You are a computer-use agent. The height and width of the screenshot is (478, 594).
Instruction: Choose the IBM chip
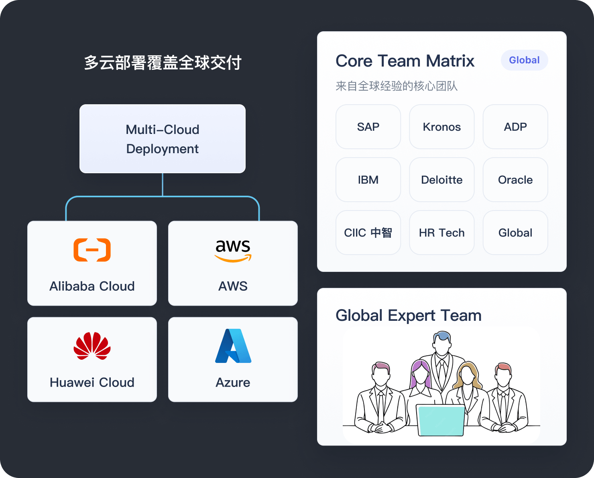tap(368, 180)
